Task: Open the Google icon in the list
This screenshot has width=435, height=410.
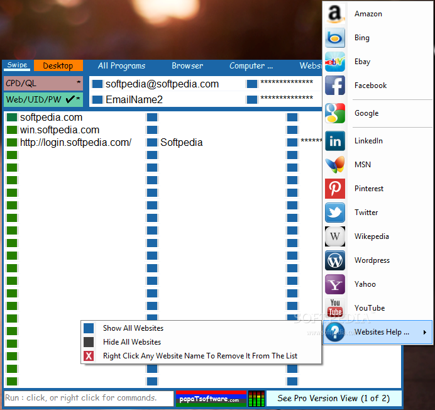Action: pos(335,113)
